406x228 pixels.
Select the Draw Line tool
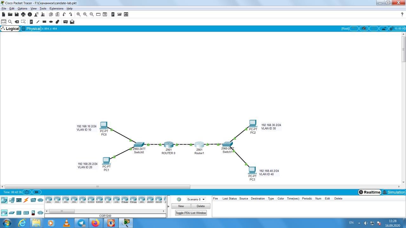tap(38, 22)
